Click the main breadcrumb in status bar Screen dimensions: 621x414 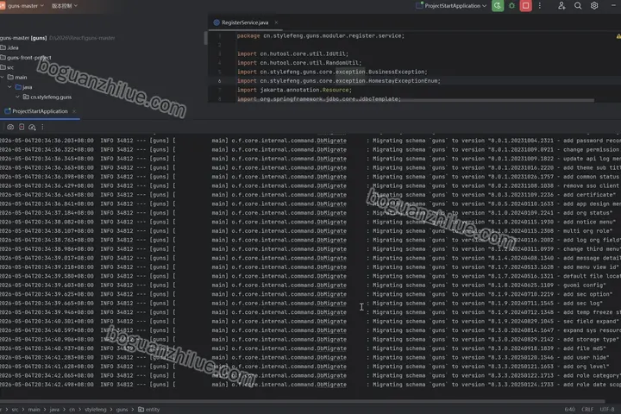tap(34, 409)
